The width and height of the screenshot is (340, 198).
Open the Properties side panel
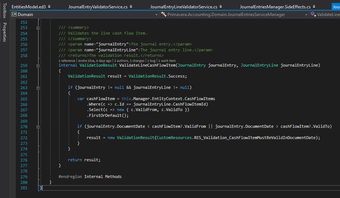click(x=5, y=32)
